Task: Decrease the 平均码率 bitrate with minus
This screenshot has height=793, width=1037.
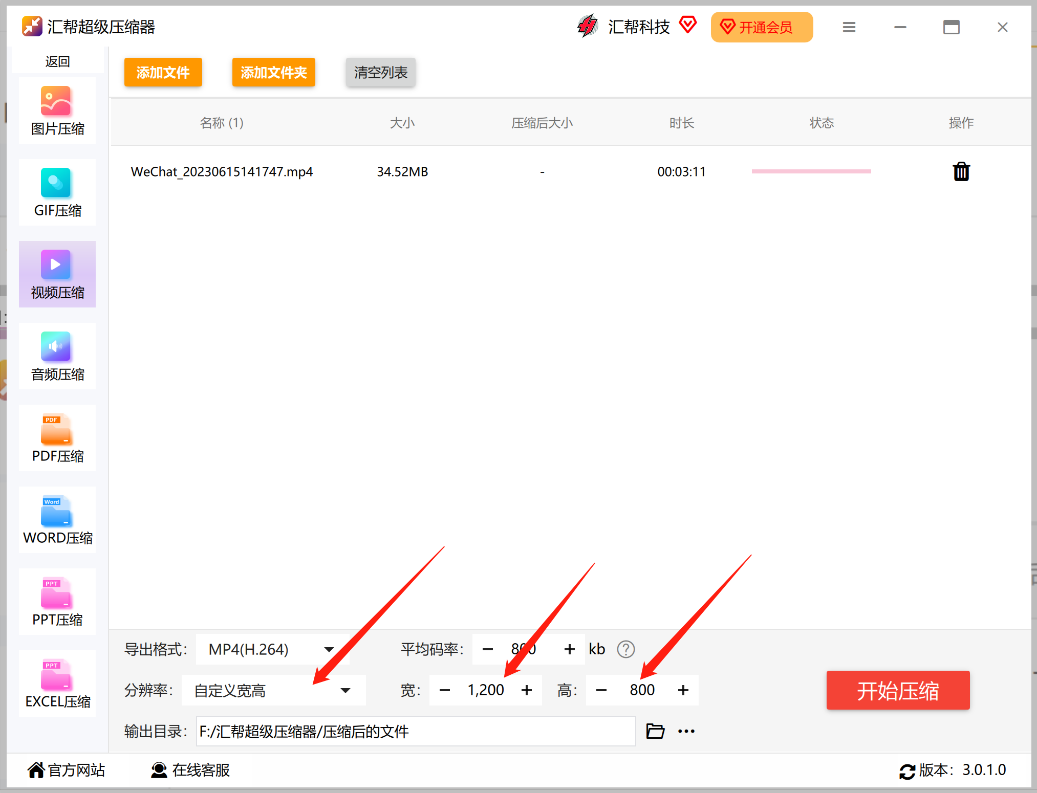Action: (x=488, y=649)
